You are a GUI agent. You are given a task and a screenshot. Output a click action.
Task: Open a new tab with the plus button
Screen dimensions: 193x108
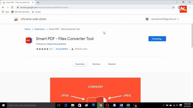38,2
